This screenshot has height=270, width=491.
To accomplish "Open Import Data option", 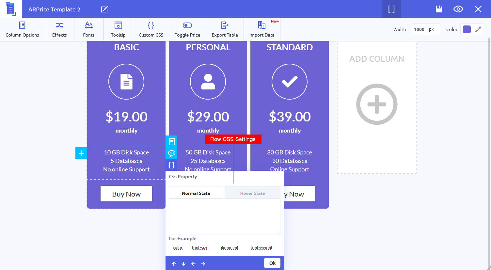I will [x=262, y=29].
